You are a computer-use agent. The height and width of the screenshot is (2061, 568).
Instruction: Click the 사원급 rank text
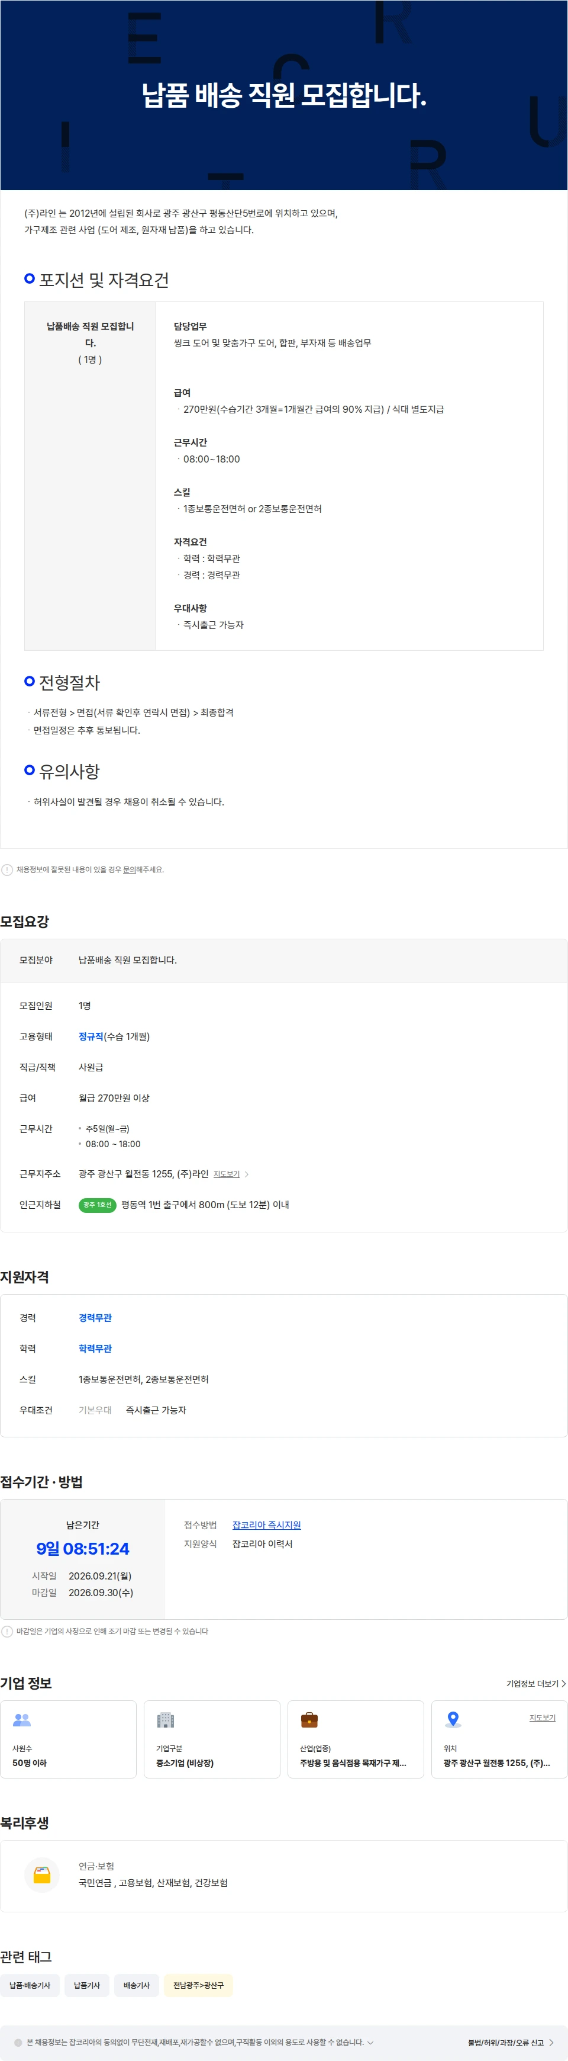coord(91,1067)
